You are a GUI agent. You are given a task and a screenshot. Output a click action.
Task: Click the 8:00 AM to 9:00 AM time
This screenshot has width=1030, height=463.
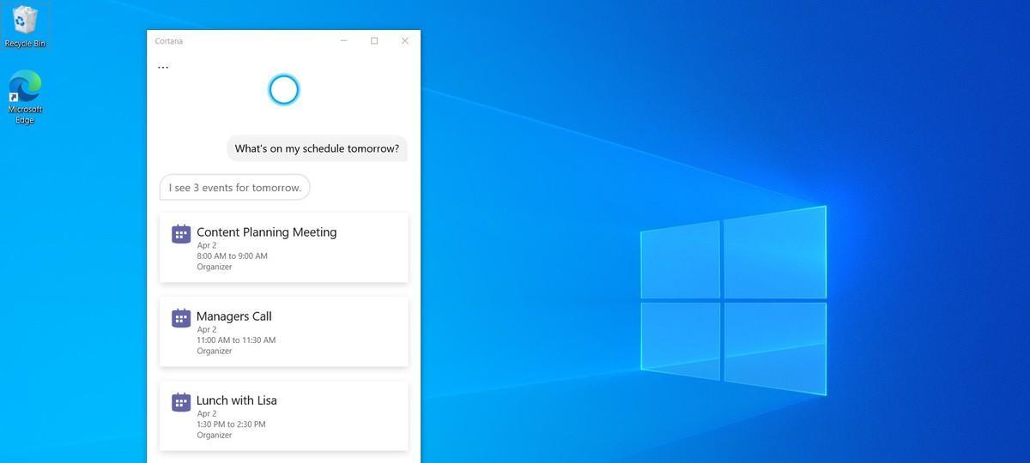pos(232,256)
